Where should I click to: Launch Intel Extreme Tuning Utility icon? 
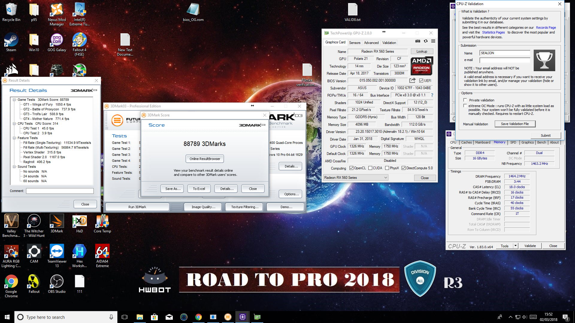[79, 14]
